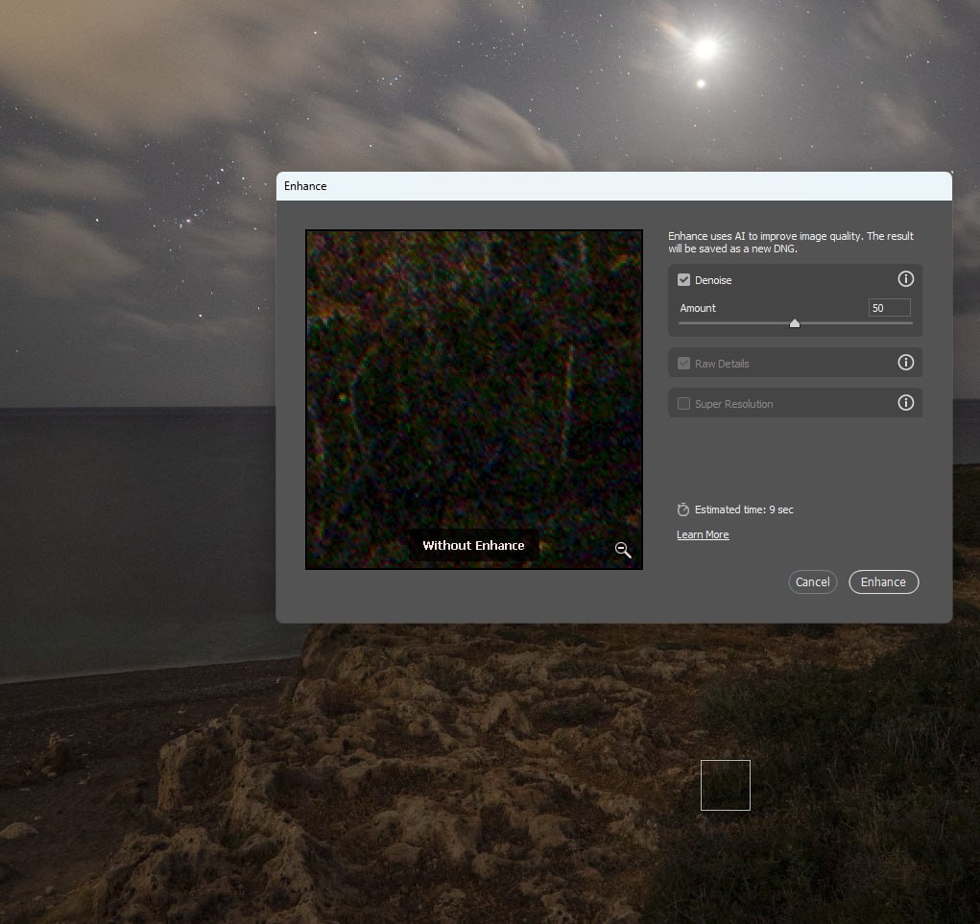Click the zoom-out magnifier in preview
This screenshot has width=980, height=924.
[x=623, y=550]
